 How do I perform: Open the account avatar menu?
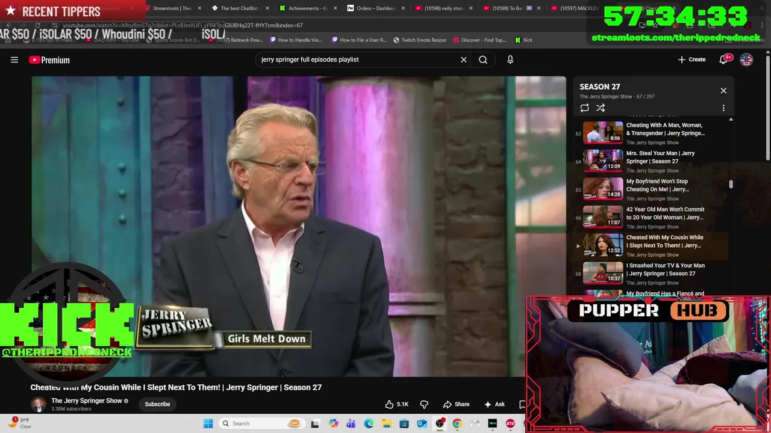pos(746,60)
